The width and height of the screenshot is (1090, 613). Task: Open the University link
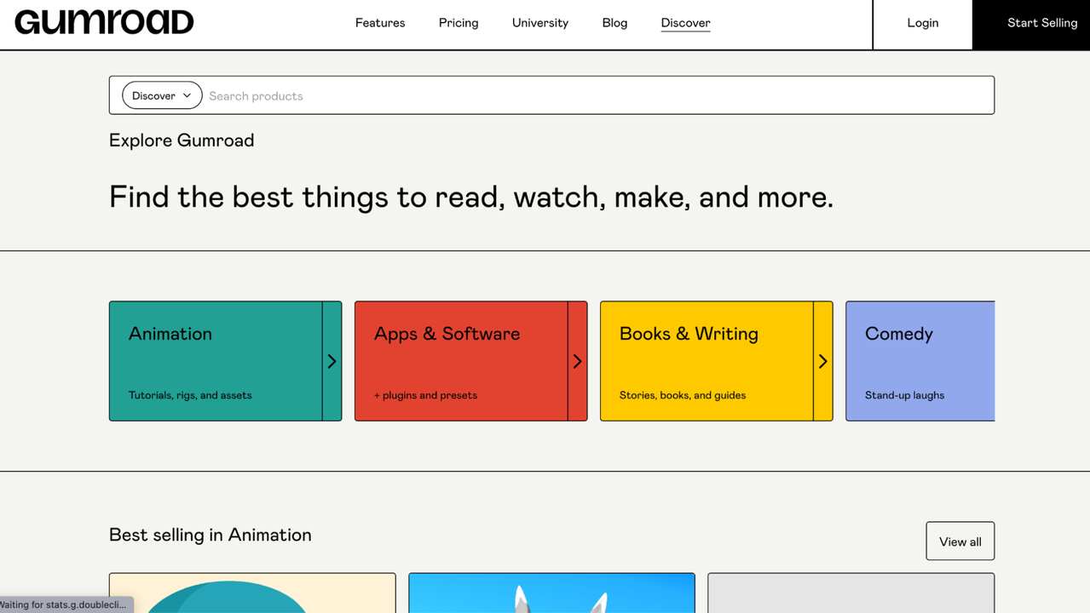(539, 23)
